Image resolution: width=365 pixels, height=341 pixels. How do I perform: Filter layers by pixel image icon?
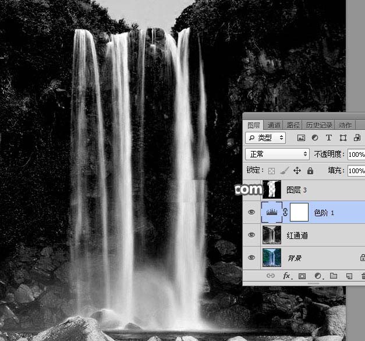301,138
